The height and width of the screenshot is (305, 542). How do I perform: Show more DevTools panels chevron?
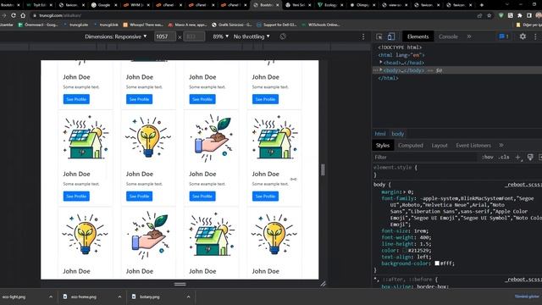coord(469,36)
